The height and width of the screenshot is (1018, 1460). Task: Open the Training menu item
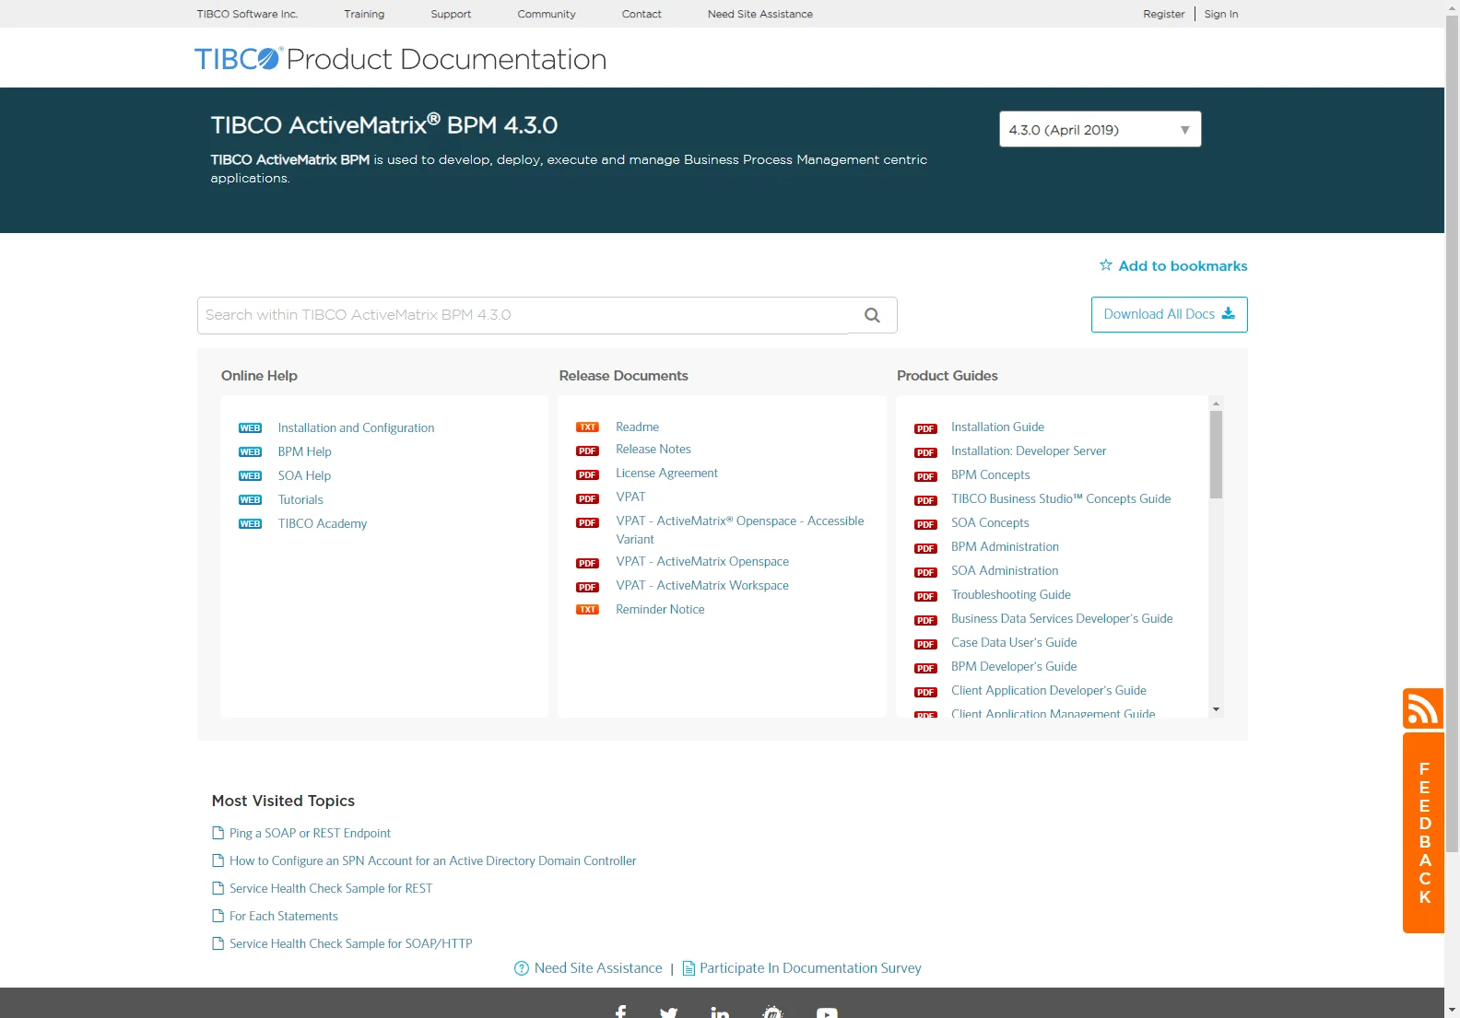[364, 14]
